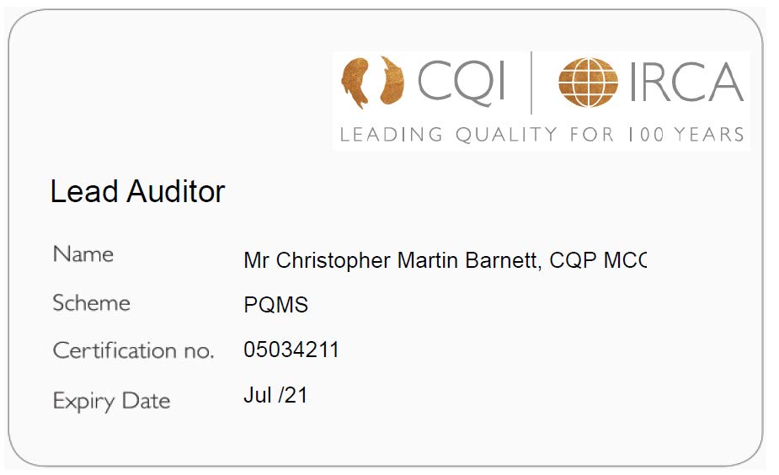Click the Scheme field label
The image size is (779, 475).
pyautogui.click(x=92, y=302)
